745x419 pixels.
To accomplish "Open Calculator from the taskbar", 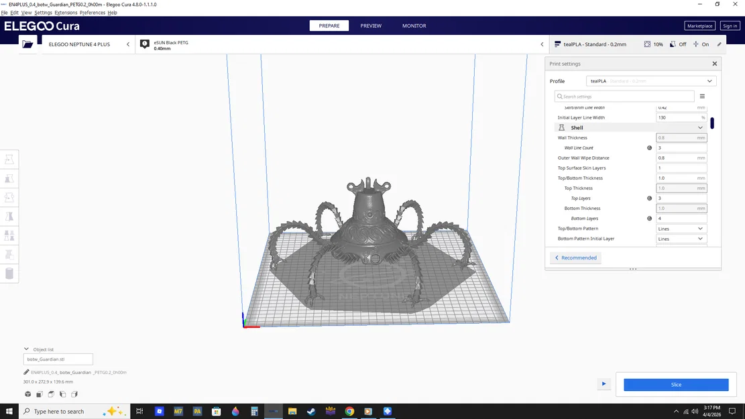I will tap(254, 412).
